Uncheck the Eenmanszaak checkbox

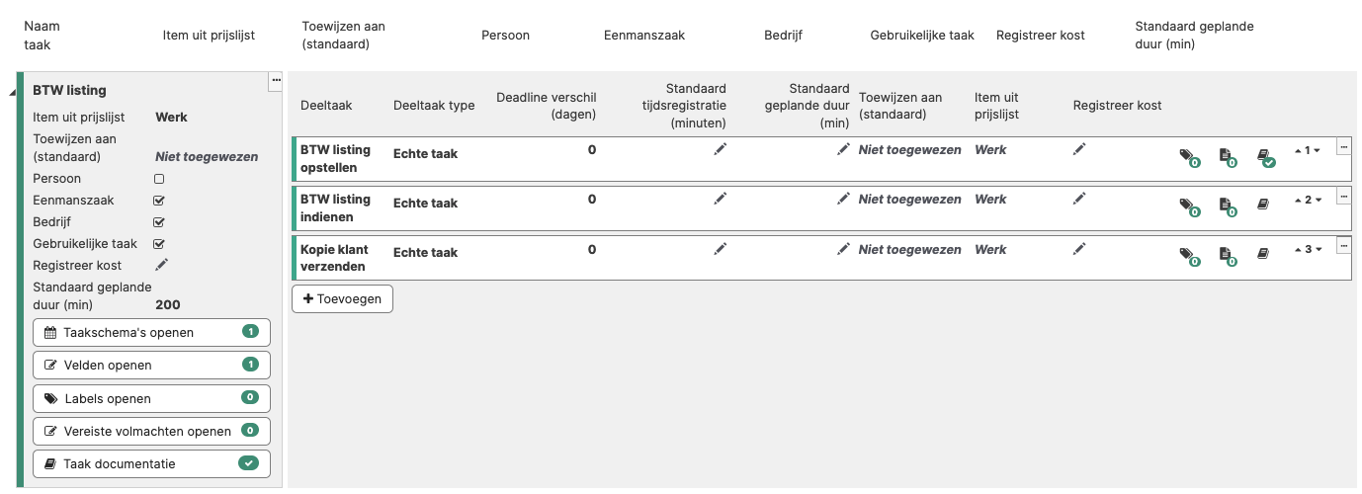pyautogui.click(x=159, y=201)
